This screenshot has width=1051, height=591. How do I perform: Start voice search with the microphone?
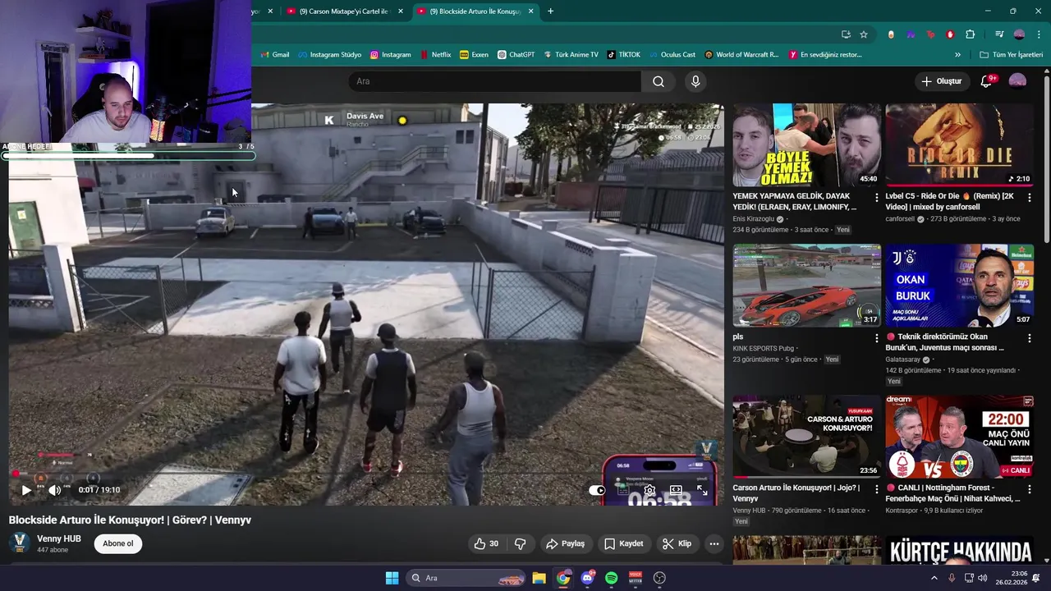[x=695, y=81]
